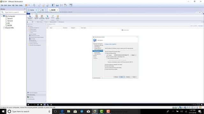Image resolution: width=204 pixels, height=114 pixels.
Task: Click the wizard sidebar horizontal scrollbar
Action: (97, 78)
